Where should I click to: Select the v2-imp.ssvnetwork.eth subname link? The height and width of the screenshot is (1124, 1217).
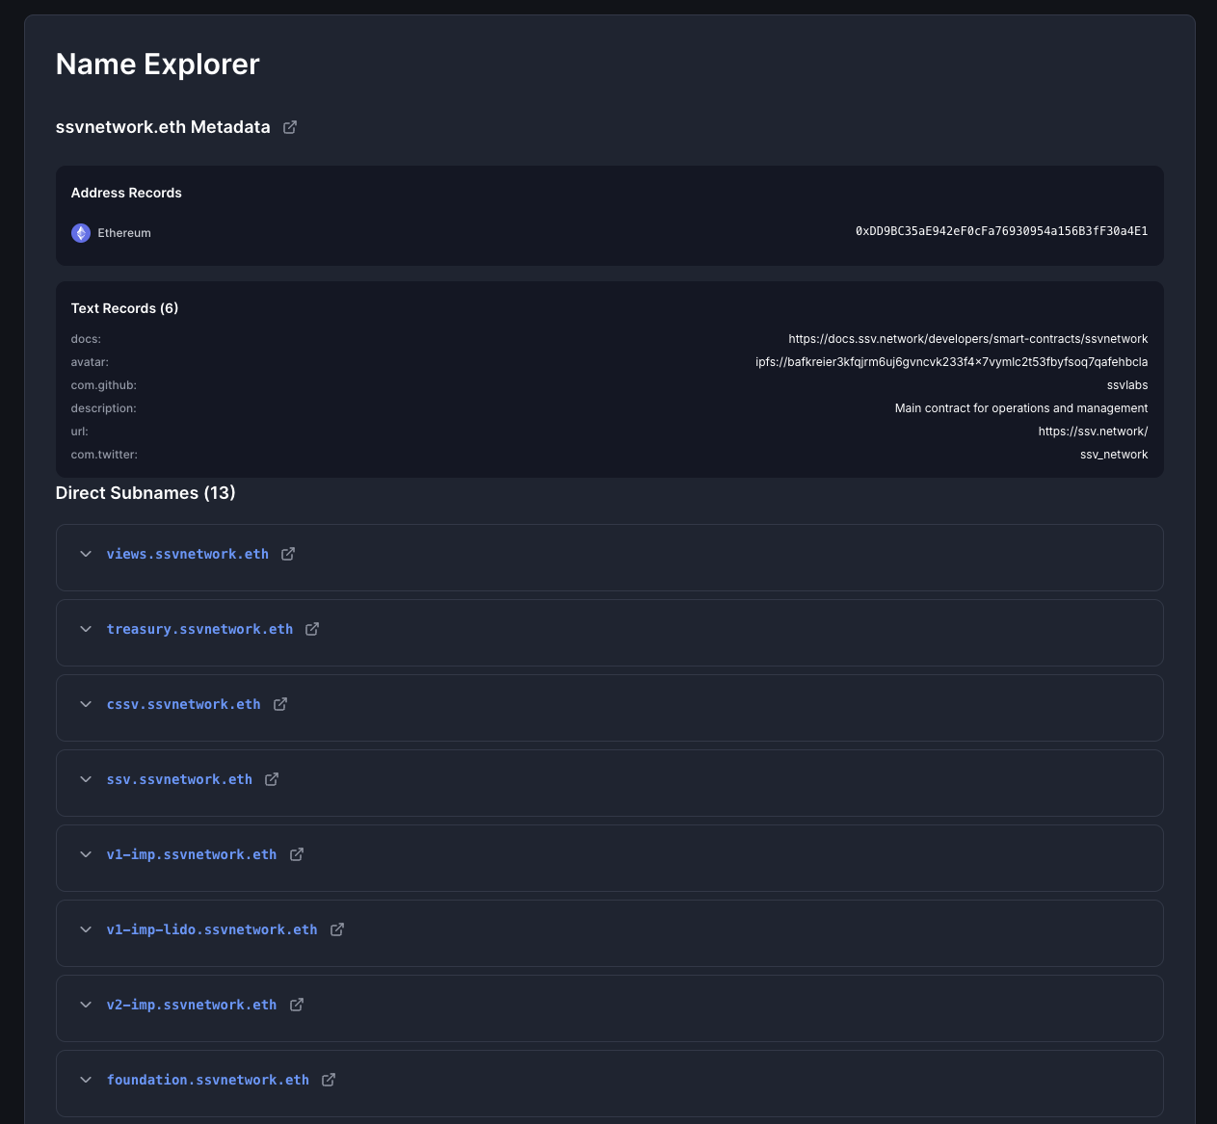192,1005
